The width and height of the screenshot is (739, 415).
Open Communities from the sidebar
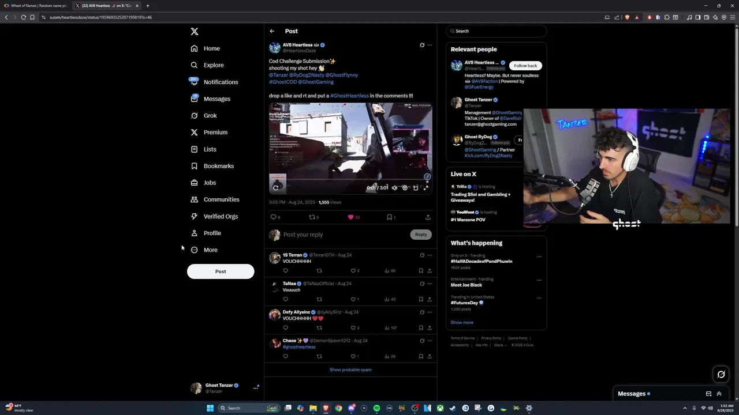(x=214, y=199)
